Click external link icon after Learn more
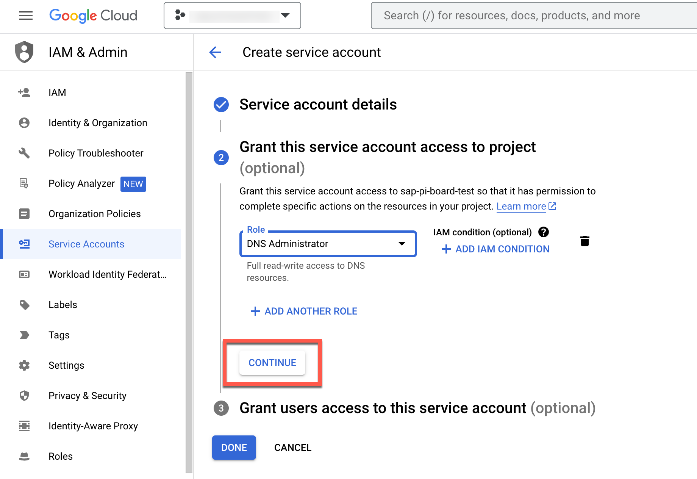 (x=552, y=206)
